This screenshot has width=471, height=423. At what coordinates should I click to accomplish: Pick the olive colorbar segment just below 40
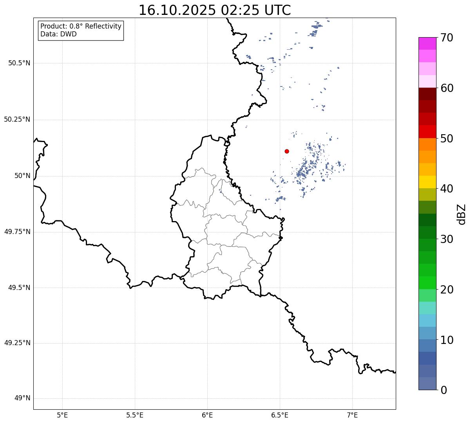(427, 194)
